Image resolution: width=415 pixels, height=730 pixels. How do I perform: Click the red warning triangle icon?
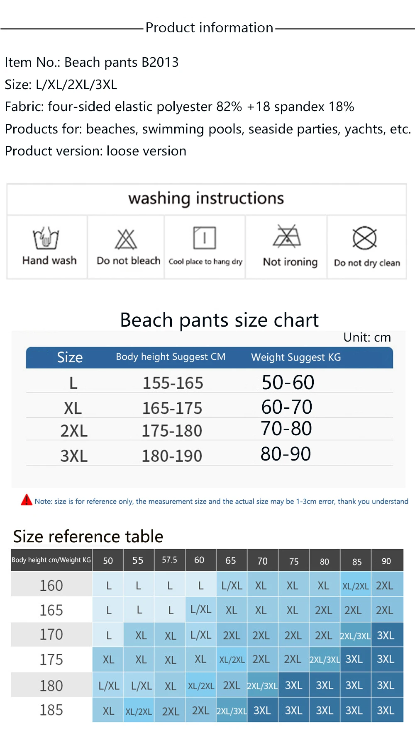pos(27,500)
